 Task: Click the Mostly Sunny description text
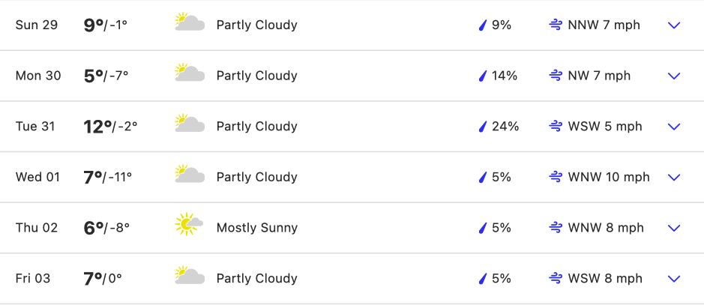pyautogui.click(x=256, y=228)
